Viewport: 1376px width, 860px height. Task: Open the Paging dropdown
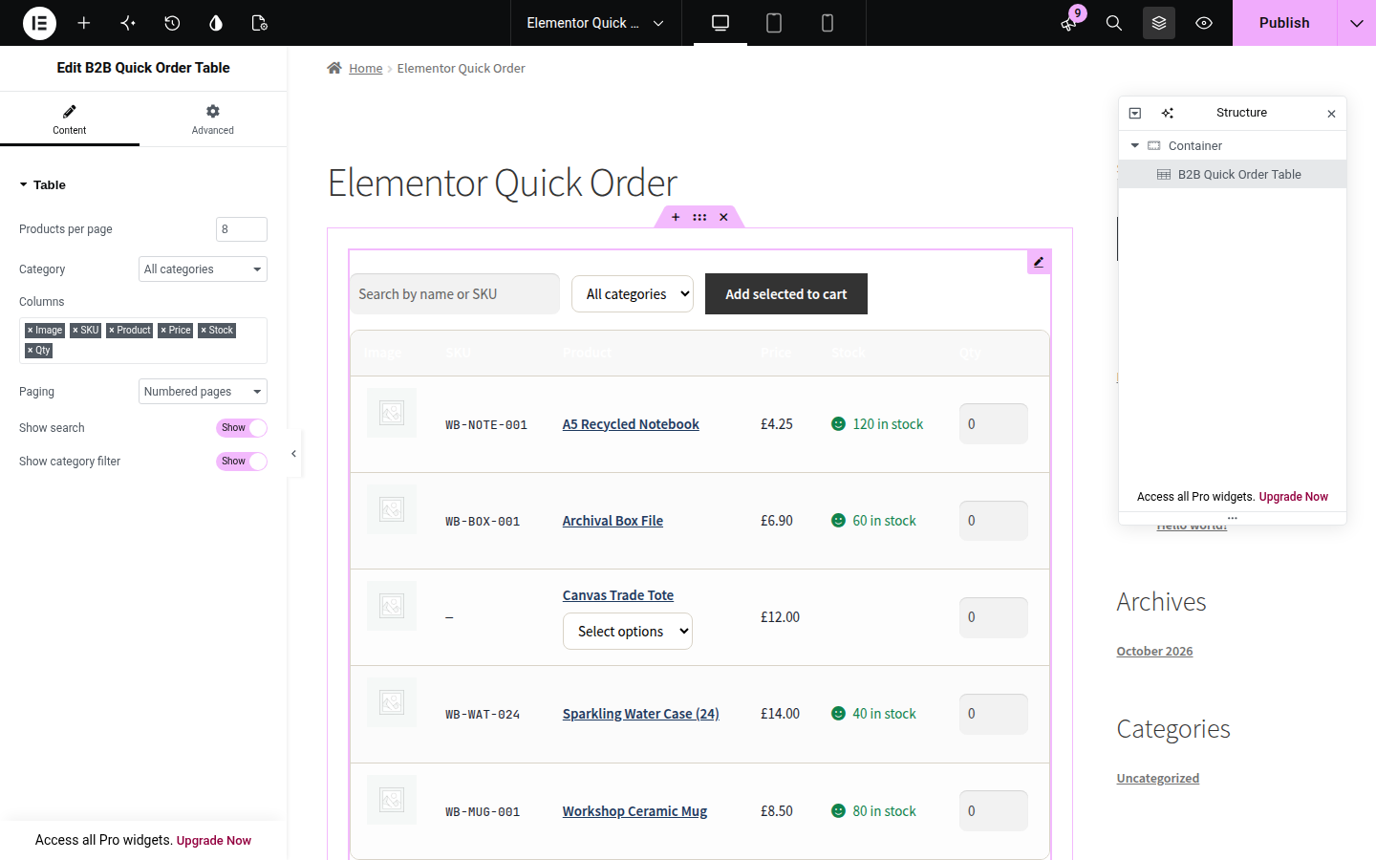(x=203, y=392)
